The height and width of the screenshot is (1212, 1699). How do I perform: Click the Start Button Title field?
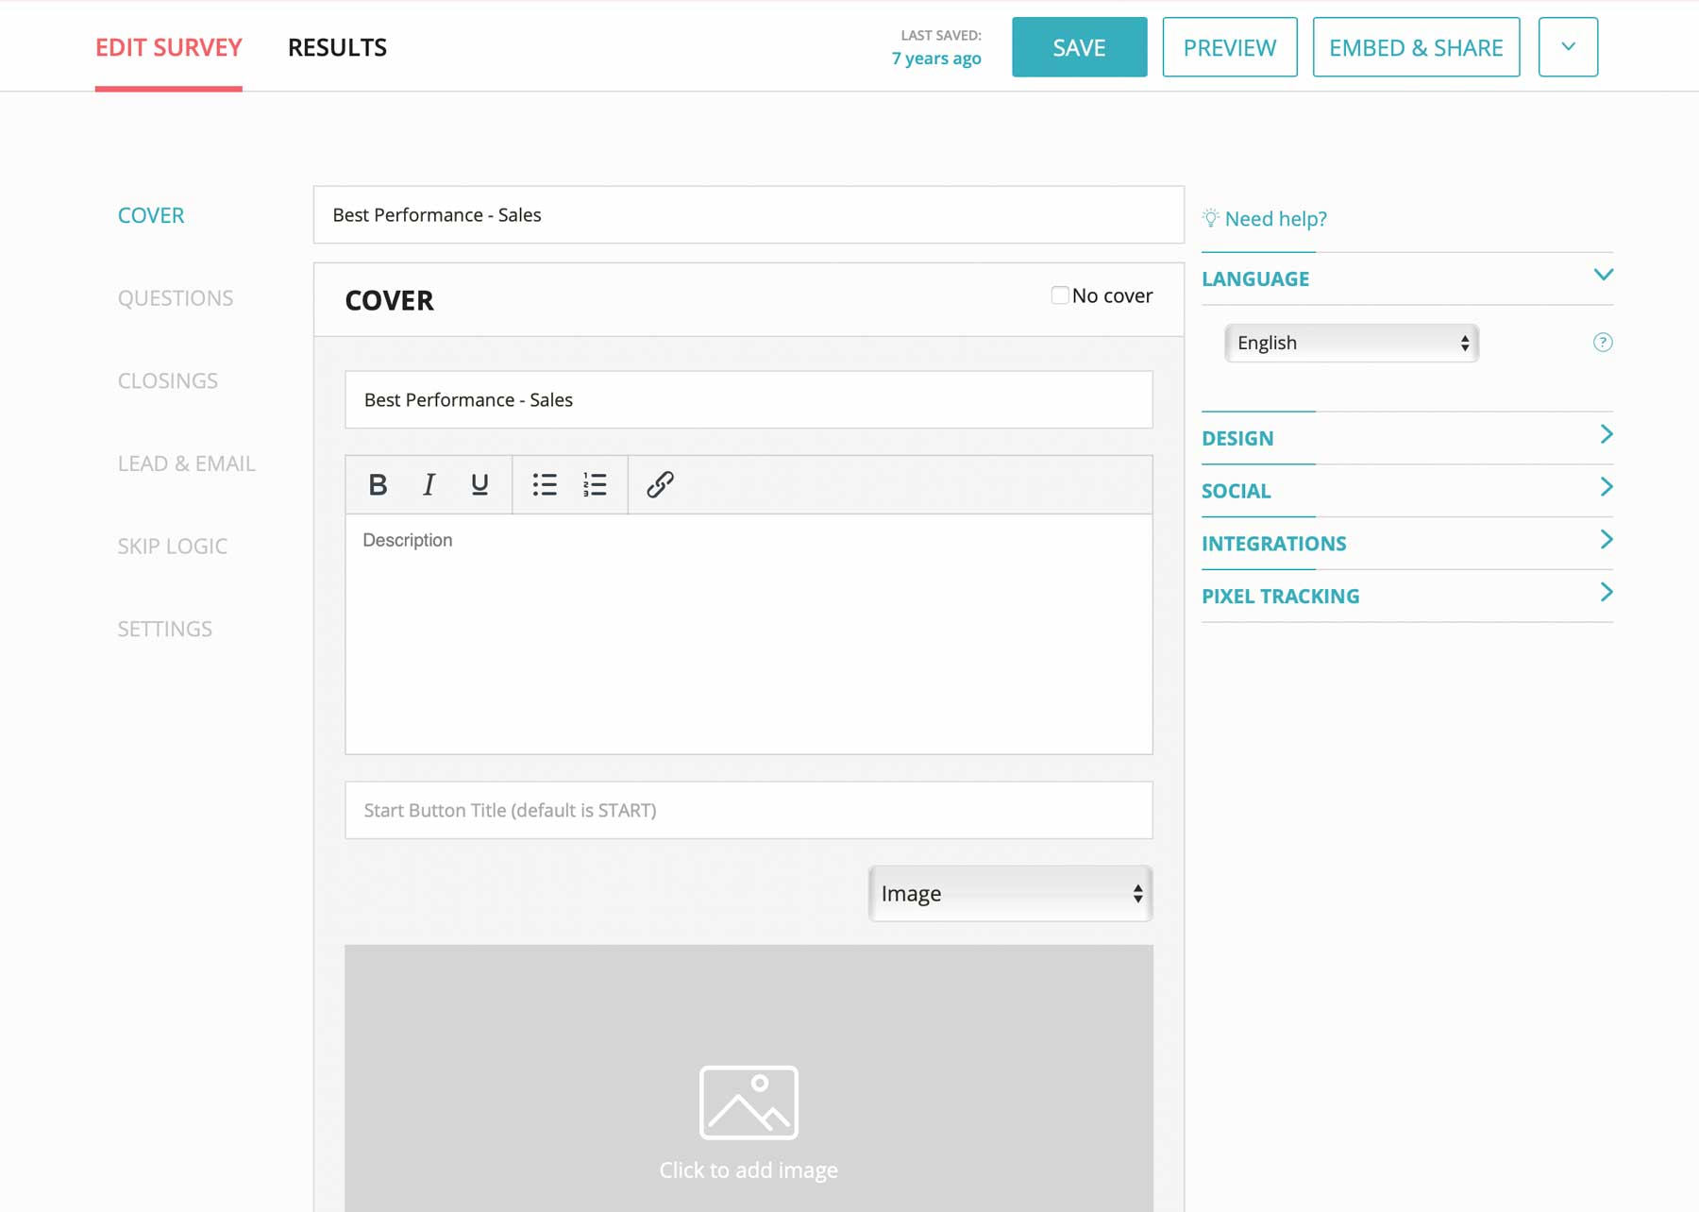coord(749,810)
